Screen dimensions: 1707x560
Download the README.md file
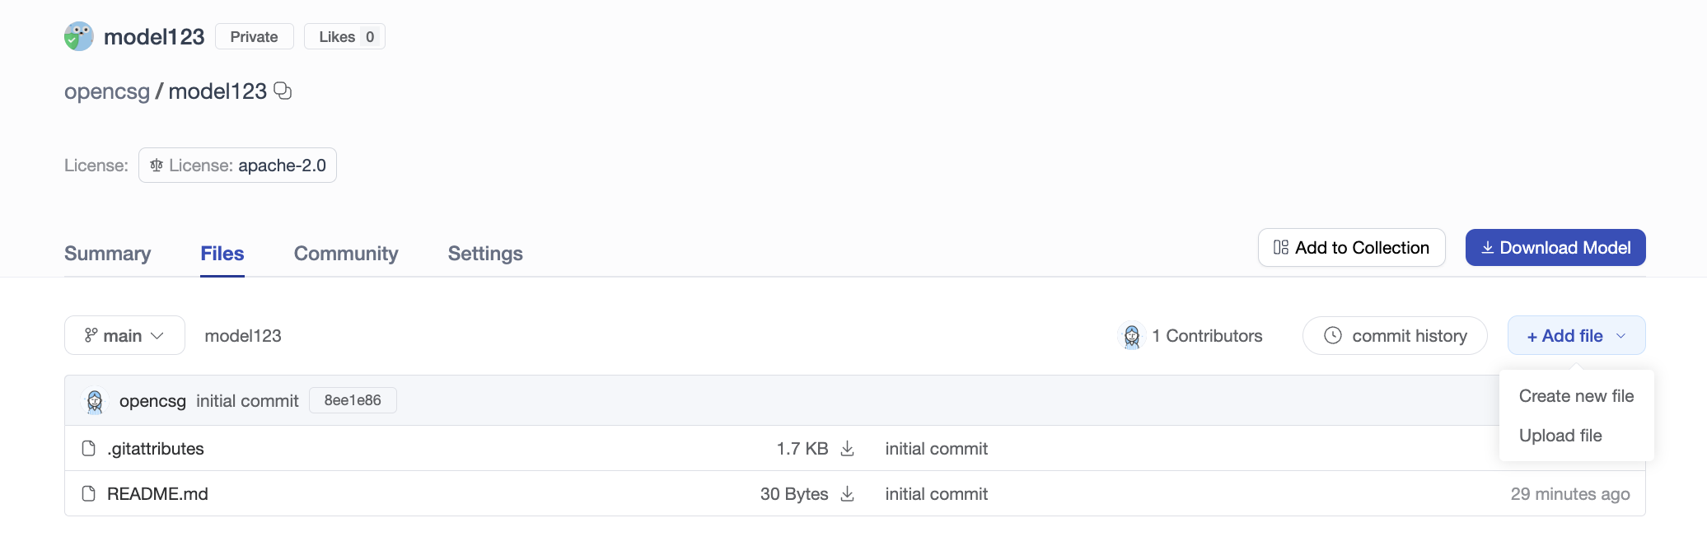click(847, 494)
